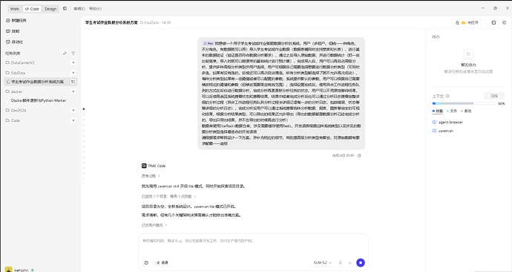The image size is (512, 272).
Task: Open the Docker Python Worker task
Action: click(39, 100)
